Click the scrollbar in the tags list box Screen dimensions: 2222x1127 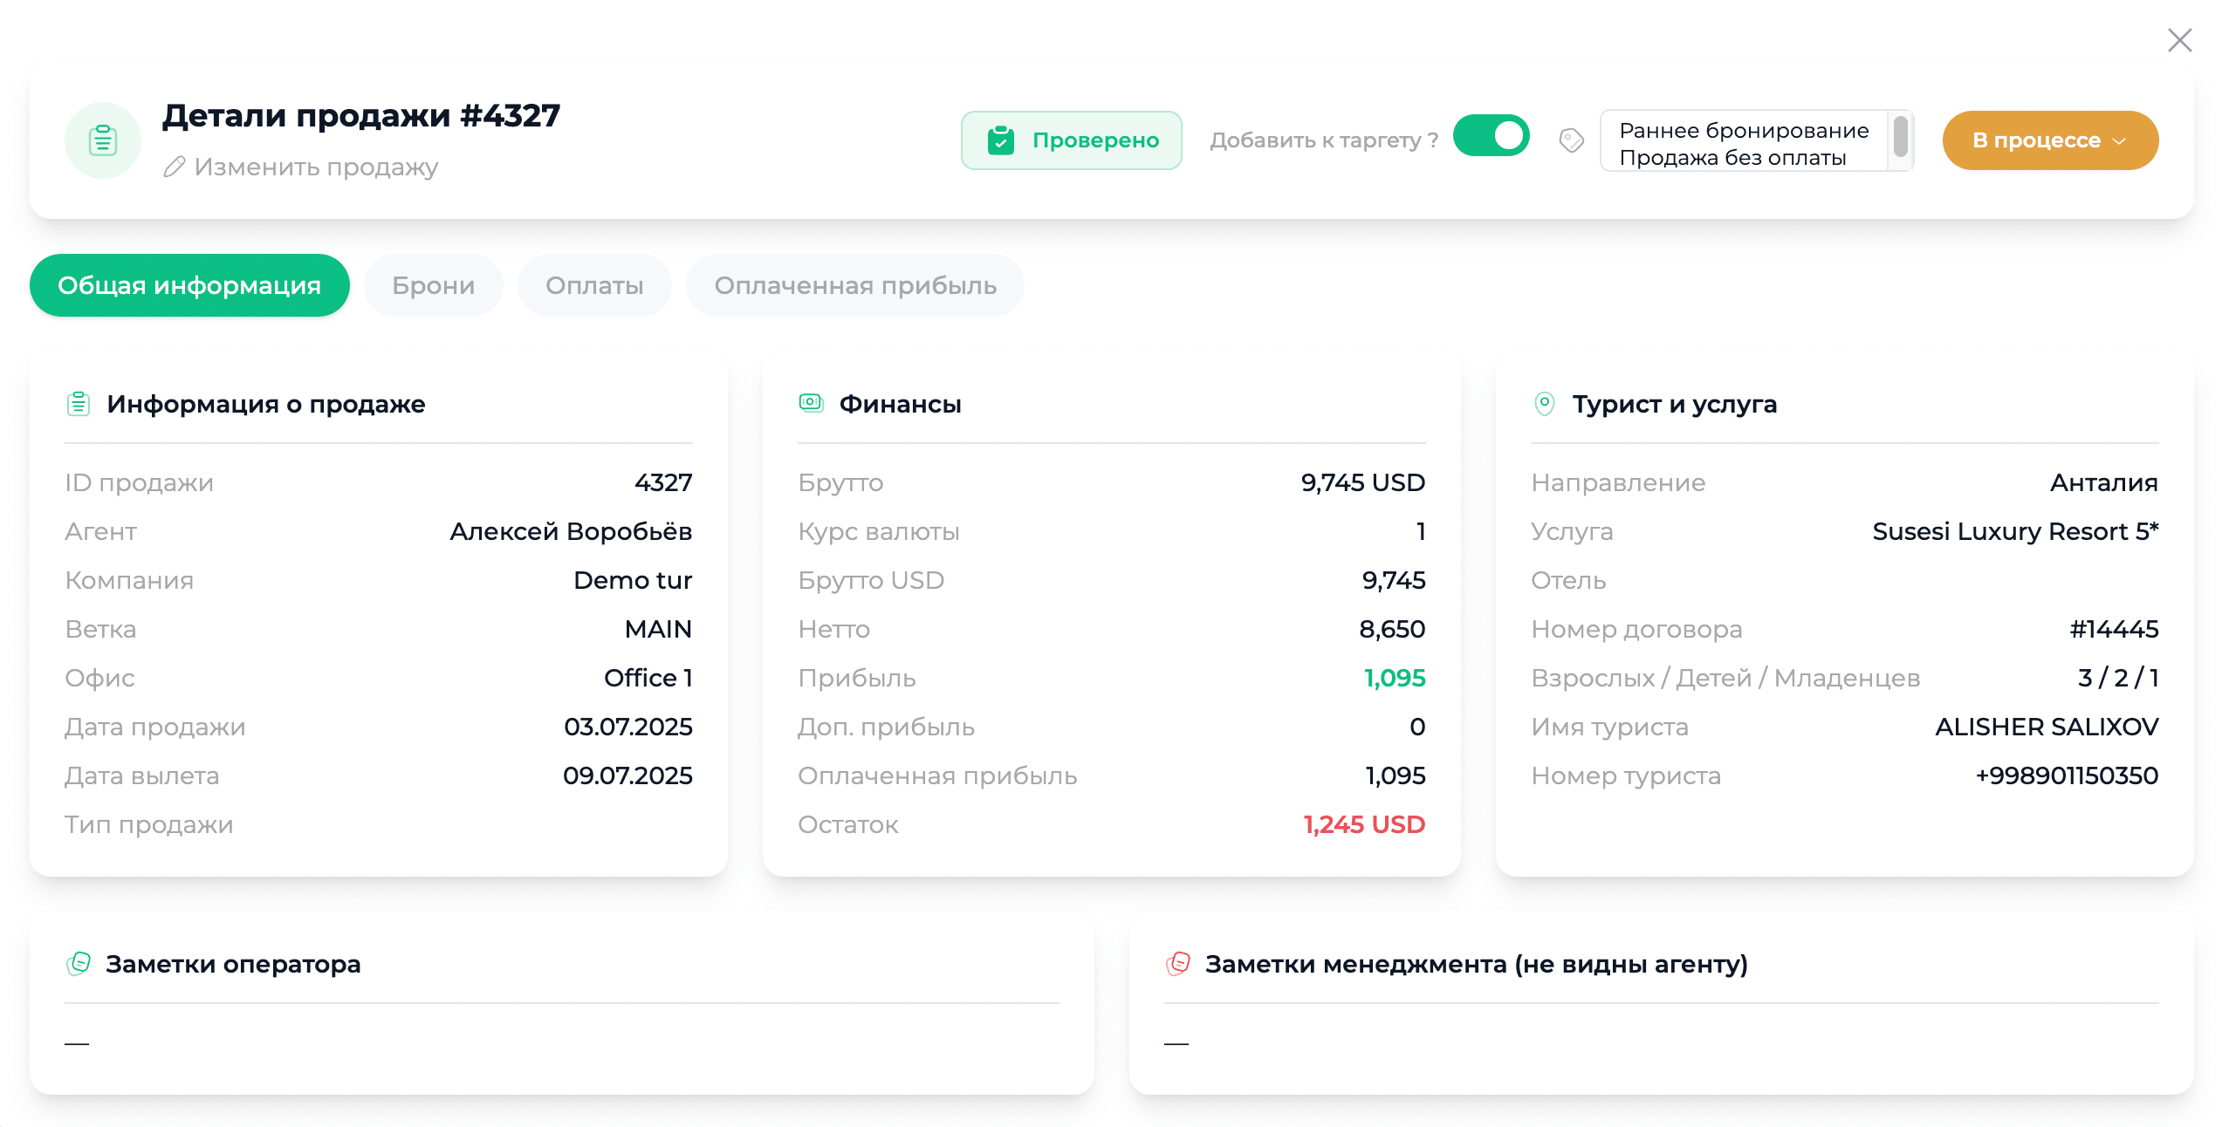pos(1900,139)
